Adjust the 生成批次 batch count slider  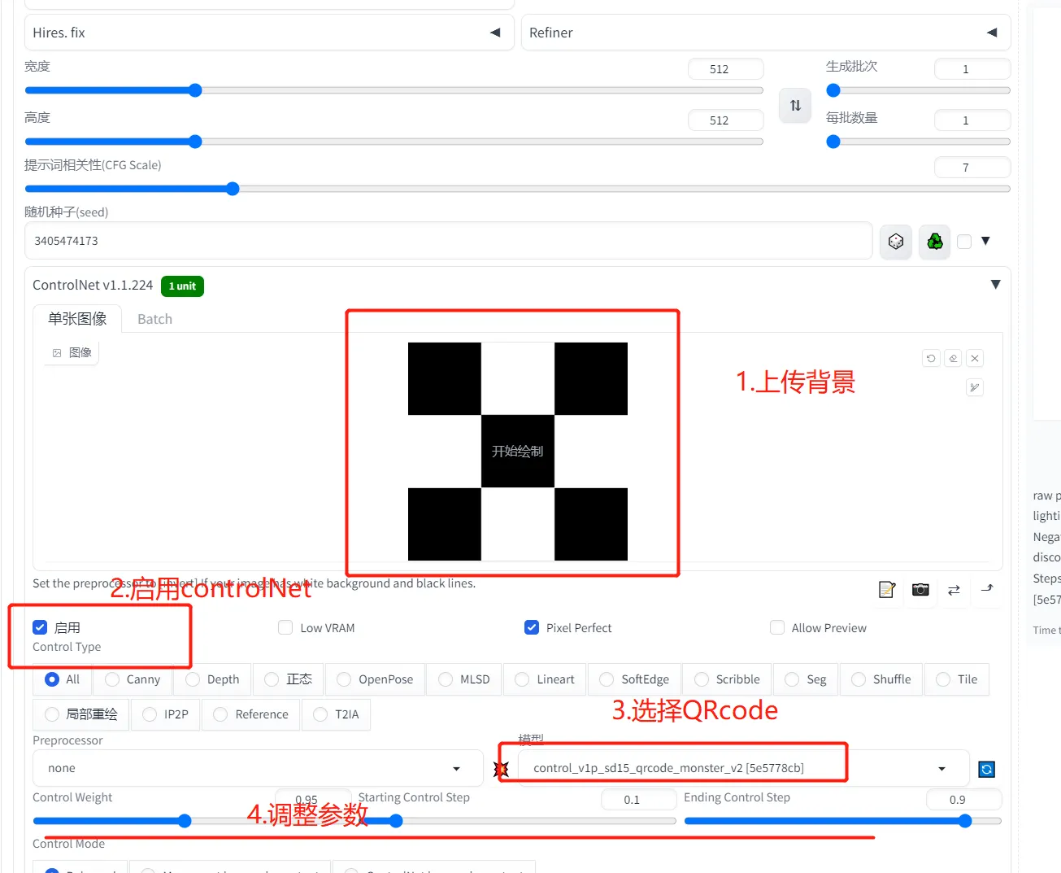[918, 90]
